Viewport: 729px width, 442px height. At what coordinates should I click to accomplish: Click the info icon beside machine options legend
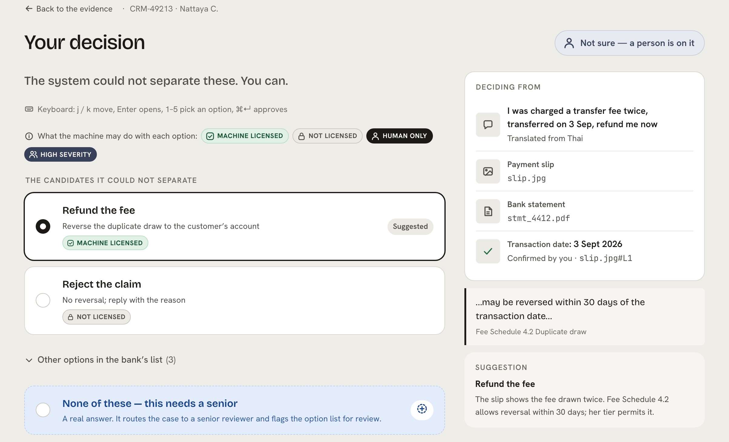(29, 136)
